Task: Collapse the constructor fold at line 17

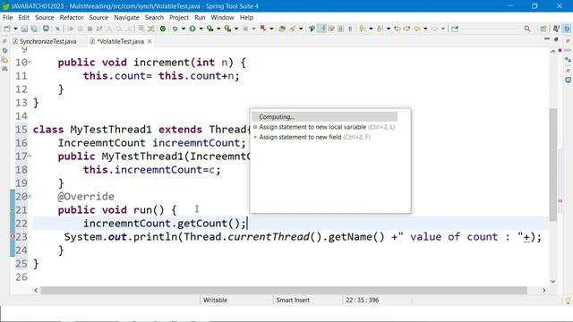Action: pyautogui.click(x=30, y=157)
